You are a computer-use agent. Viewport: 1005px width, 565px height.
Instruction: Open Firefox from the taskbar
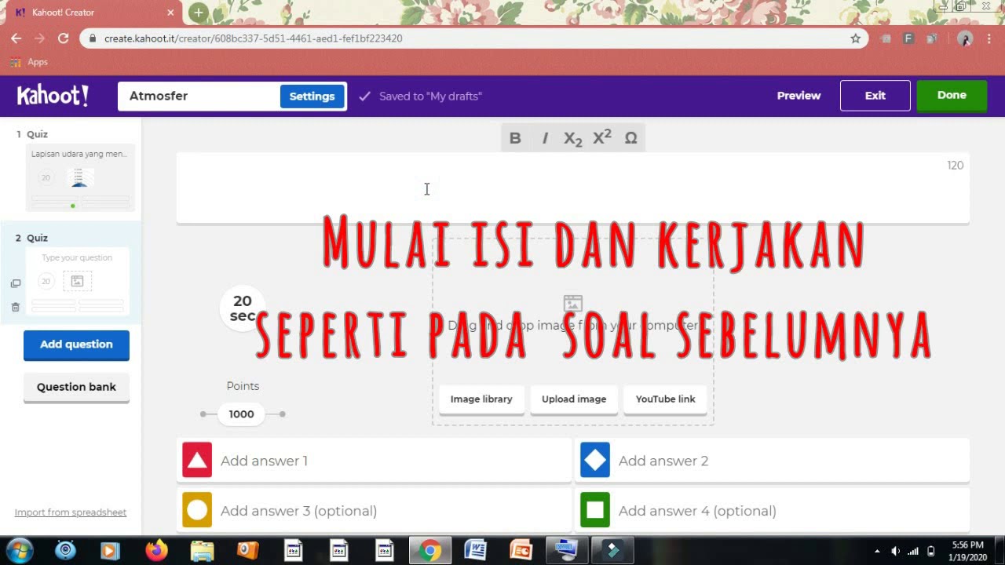point(157,550)
